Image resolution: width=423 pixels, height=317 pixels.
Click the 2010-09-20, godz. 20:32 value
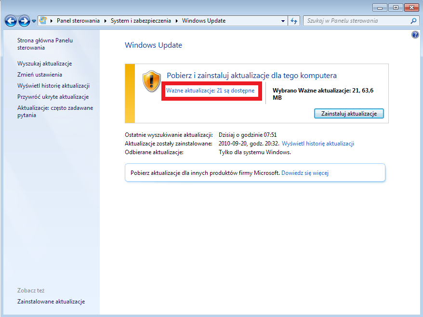pos(249,144)
